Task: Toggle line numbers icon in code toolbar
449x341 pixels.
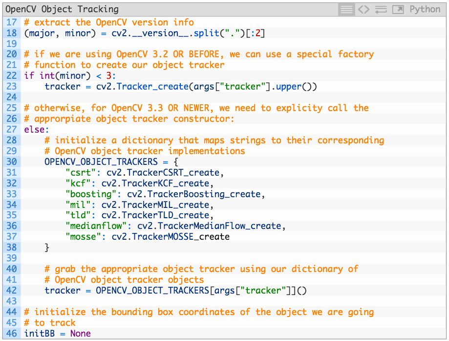Action: 346,9
